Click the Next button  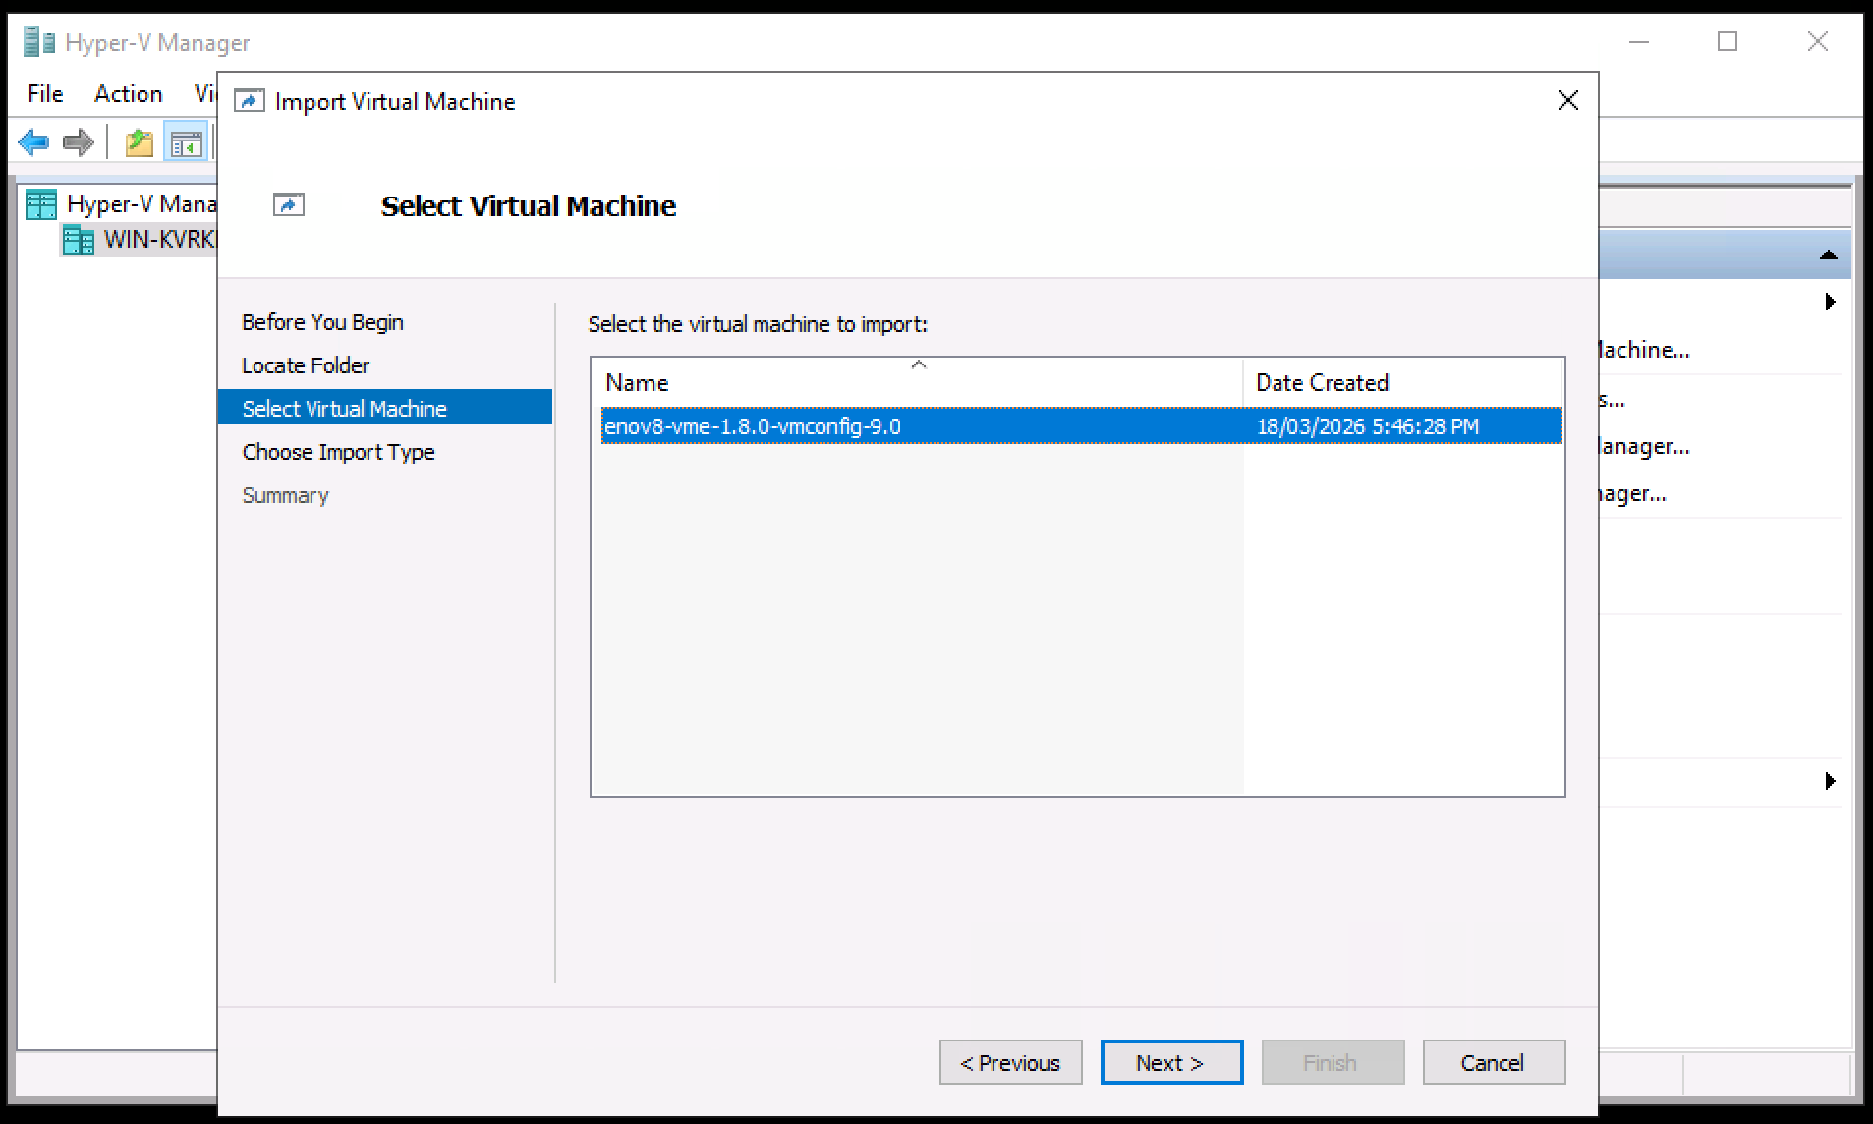click(1170, 1062)
